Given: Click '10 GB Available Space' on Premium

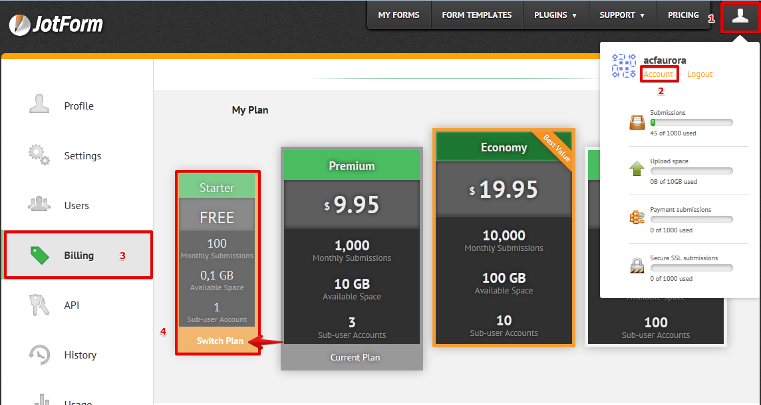Looking at the screenshot, I should (352, 289).
